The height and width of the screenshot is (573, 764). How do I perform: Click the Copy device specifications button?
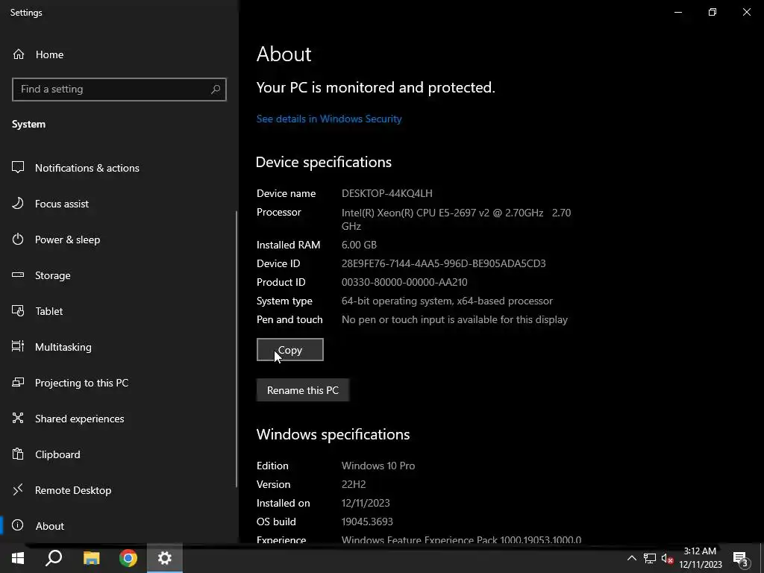point(290,350)
